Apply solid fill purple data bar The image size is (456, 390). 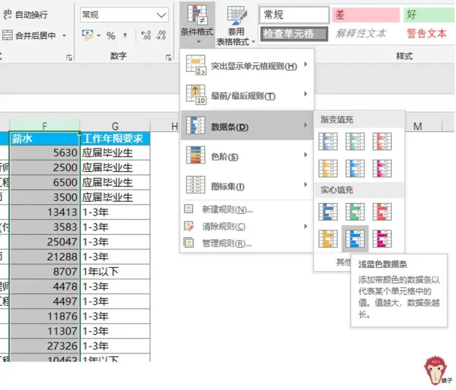pyautogui.click(x=382, y=239)
